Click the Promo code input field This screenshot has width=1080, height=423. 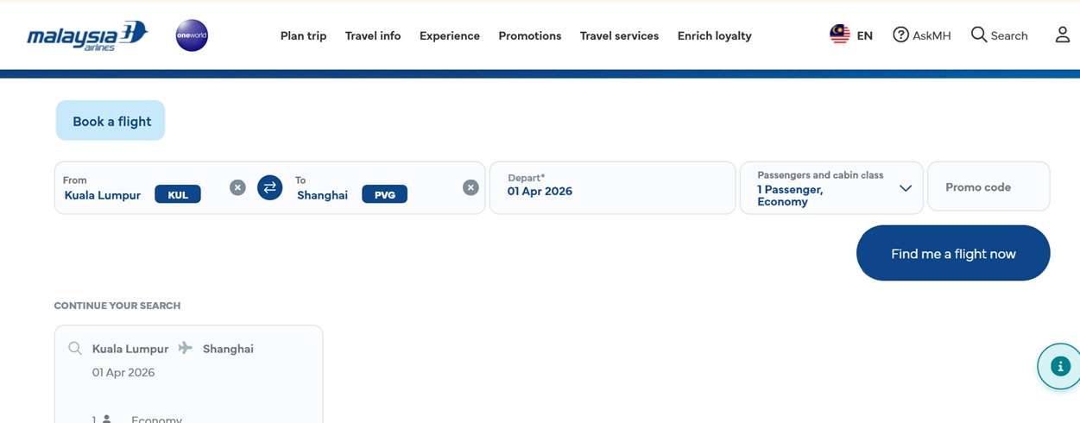988,187
